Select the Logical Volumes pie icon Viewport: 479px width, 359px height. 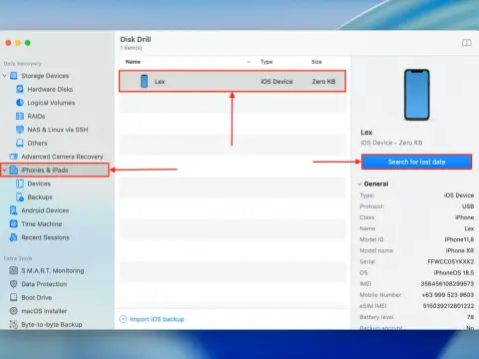pos(20,103)
